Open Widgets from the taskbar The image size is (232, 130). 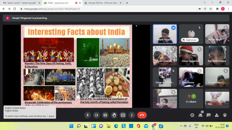(x=94, y=126)
